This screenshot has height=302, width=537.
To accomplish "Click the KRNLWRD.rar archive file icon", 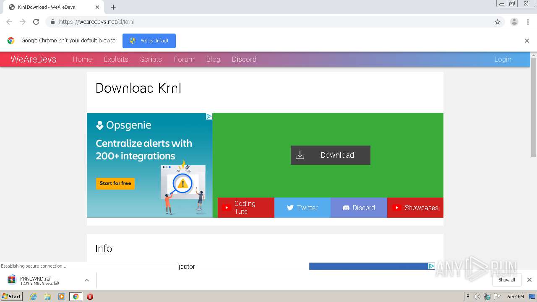I will 12,280.
